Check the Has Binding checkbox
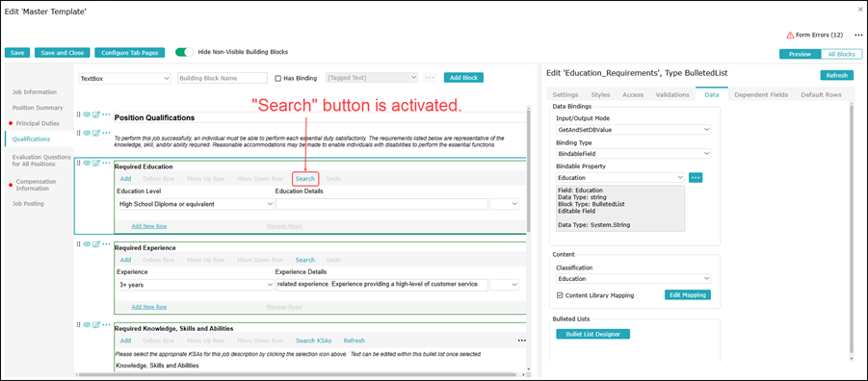 278,79
